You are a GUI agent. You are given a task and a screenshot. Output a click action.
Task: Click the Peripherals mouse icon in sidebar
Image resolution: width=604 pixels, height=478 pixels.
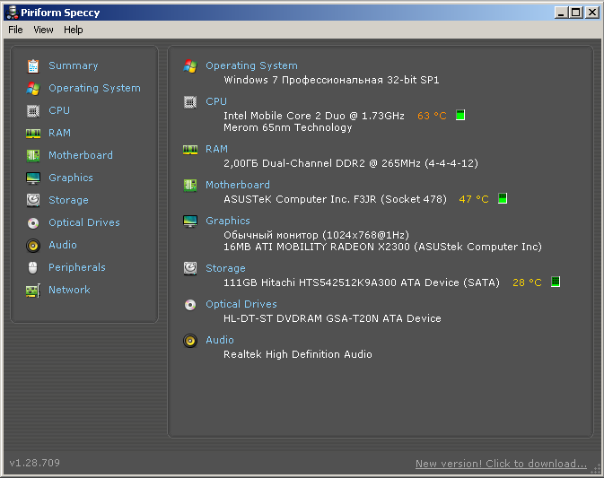33,267
